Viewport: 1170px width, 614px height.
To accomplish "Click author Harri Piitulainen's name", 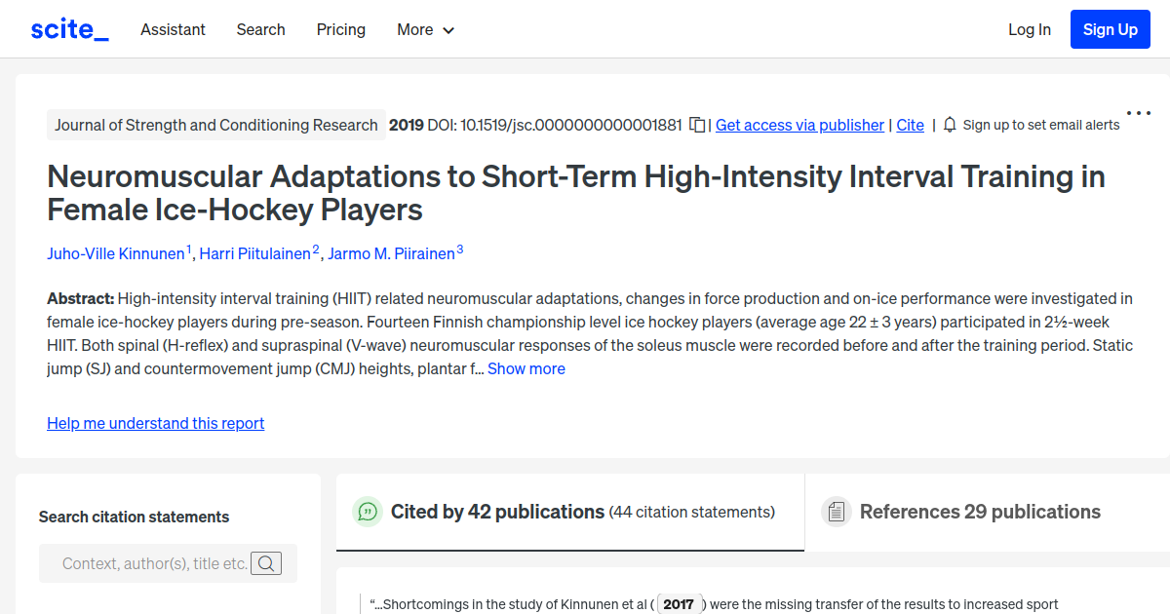I will (255, 252).
